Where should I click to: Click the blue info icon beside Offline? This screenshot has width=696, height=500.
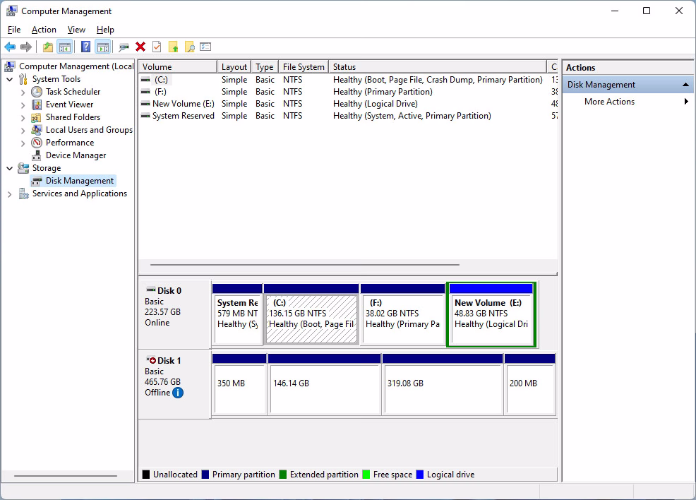coord(178,393)
